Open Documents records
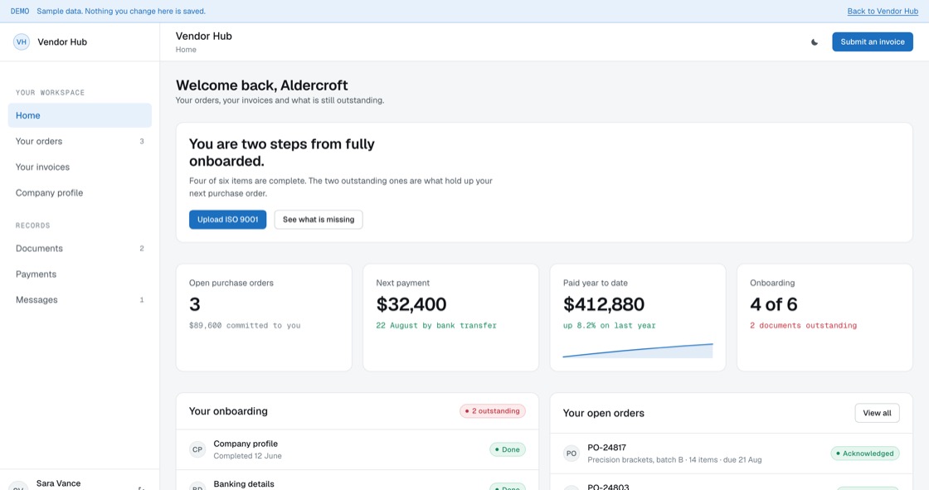Image resolution: width=929 pixels, height=490 pixels. (80, 248)
